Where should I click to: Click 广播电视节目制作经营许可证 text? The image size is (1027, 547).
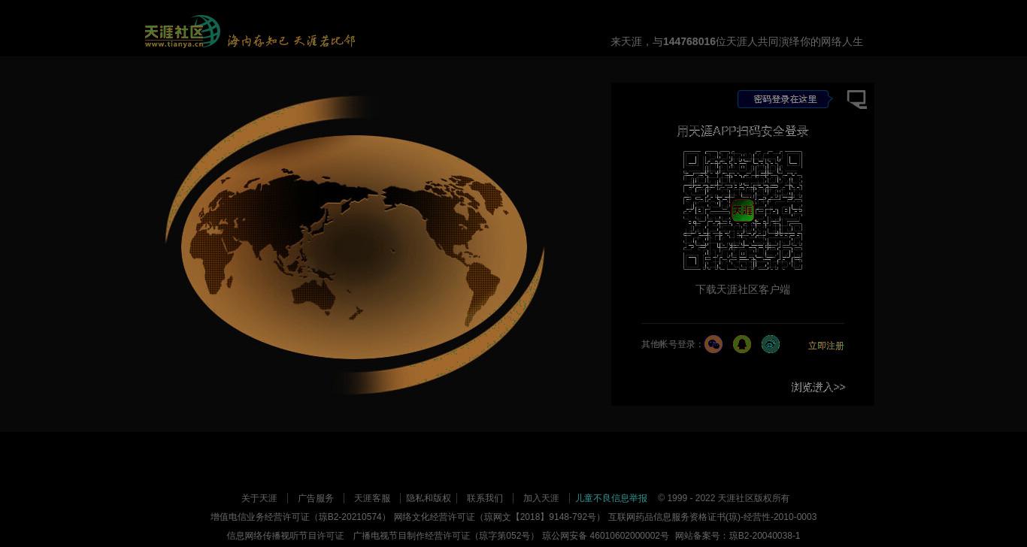tap(446, 536)
